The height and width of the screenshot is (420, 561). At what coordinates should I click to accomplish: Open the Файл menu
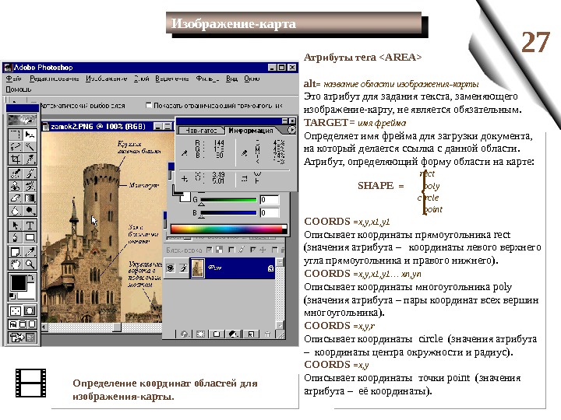point(14,79)
